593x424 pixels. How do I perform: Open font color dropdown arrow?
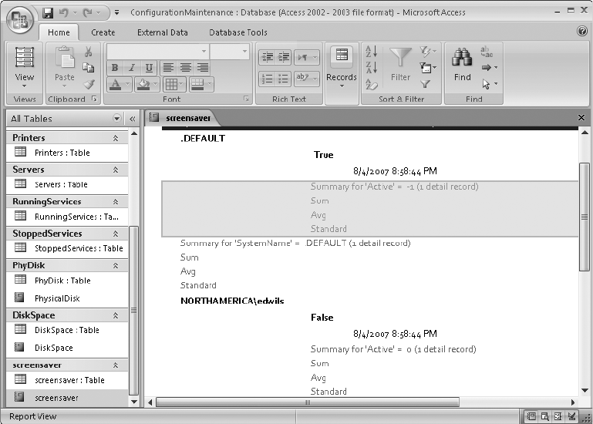pos(128,84)
